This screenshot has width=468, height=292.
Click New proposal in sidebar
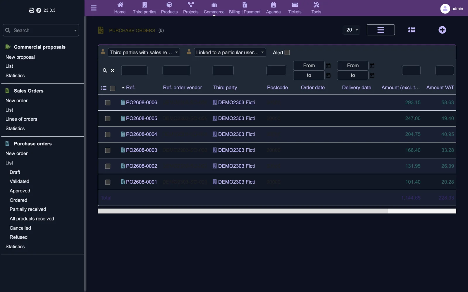20,57
